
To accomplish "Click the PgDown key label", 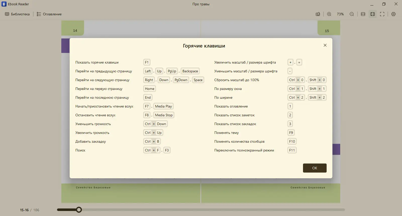I will tap(181, 80).
